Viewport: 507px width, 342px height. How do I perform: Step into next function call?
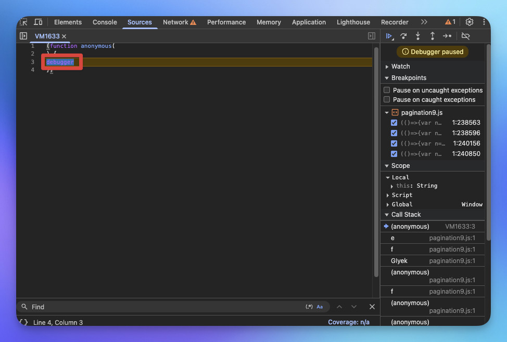(x=418, y=36)
